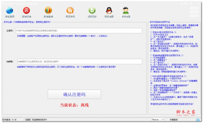This screenshot has width=203, height=123.
Task: Click the 登录 user icon in title bar
Action: point(184,3)
